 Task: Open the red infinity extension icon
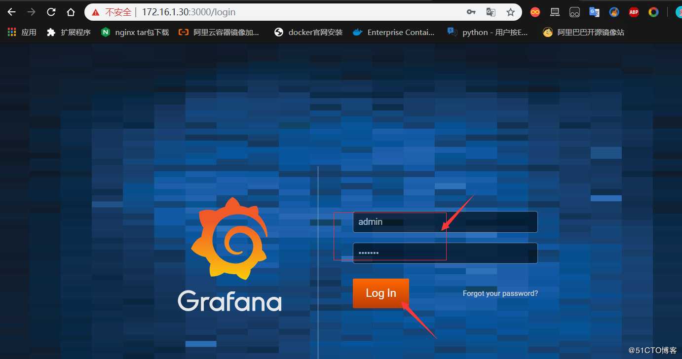(x=535, y=12)
